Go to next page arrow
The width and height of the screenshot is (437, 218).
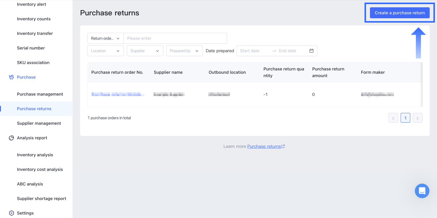coord(417,118)
